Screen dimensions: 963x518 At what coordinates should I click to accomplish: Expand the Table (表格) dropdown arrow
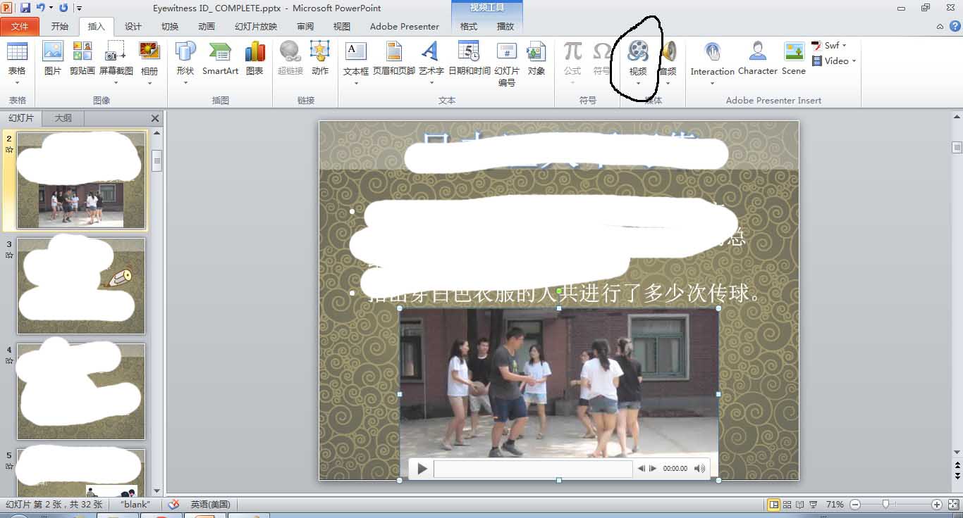point(17,83)
